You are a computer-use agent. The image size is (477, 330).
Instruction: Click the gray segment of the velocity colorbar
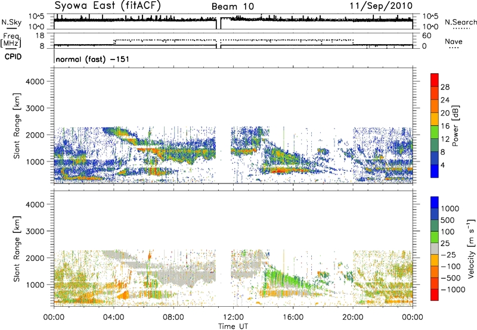435,248
